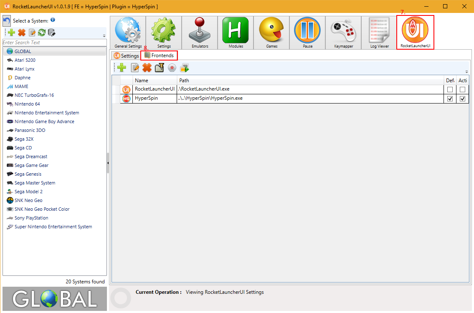Open the Games Pac-Man section
Screen dimensions: 474x313
click(272, 33)
